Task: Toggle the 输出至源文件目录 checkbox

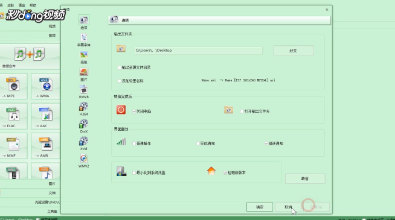Action: click(x=120, y=68)
